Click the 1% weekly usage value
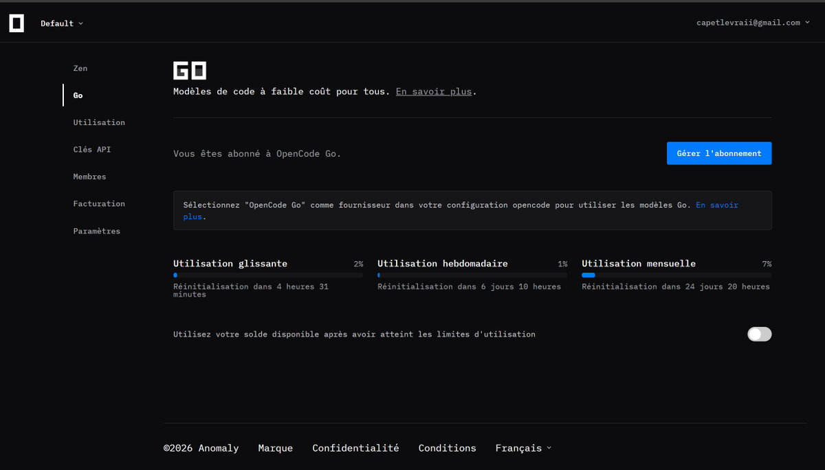 (562, 264)
